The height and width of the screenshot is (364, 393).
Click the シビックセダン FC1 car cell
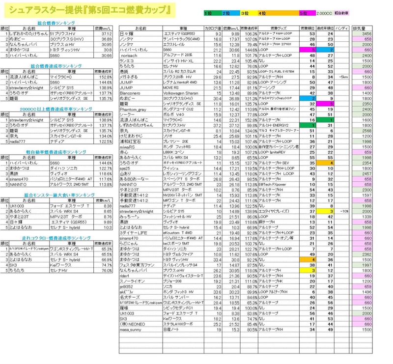[183, 308]
